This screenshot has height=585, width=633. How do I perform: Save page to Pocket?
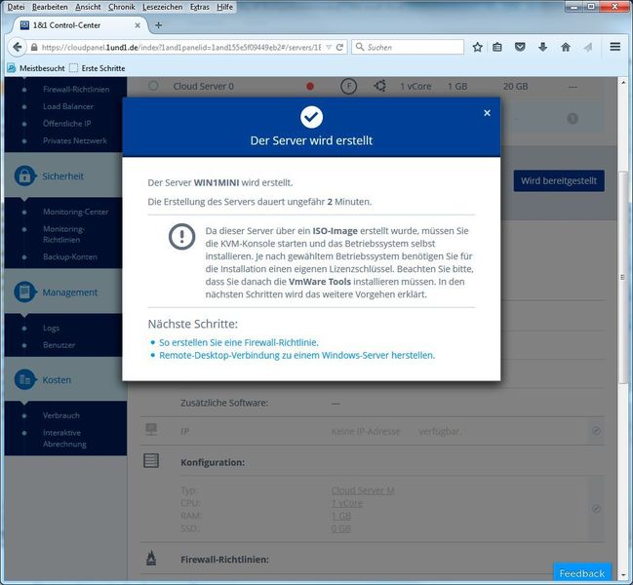point(520,47)
